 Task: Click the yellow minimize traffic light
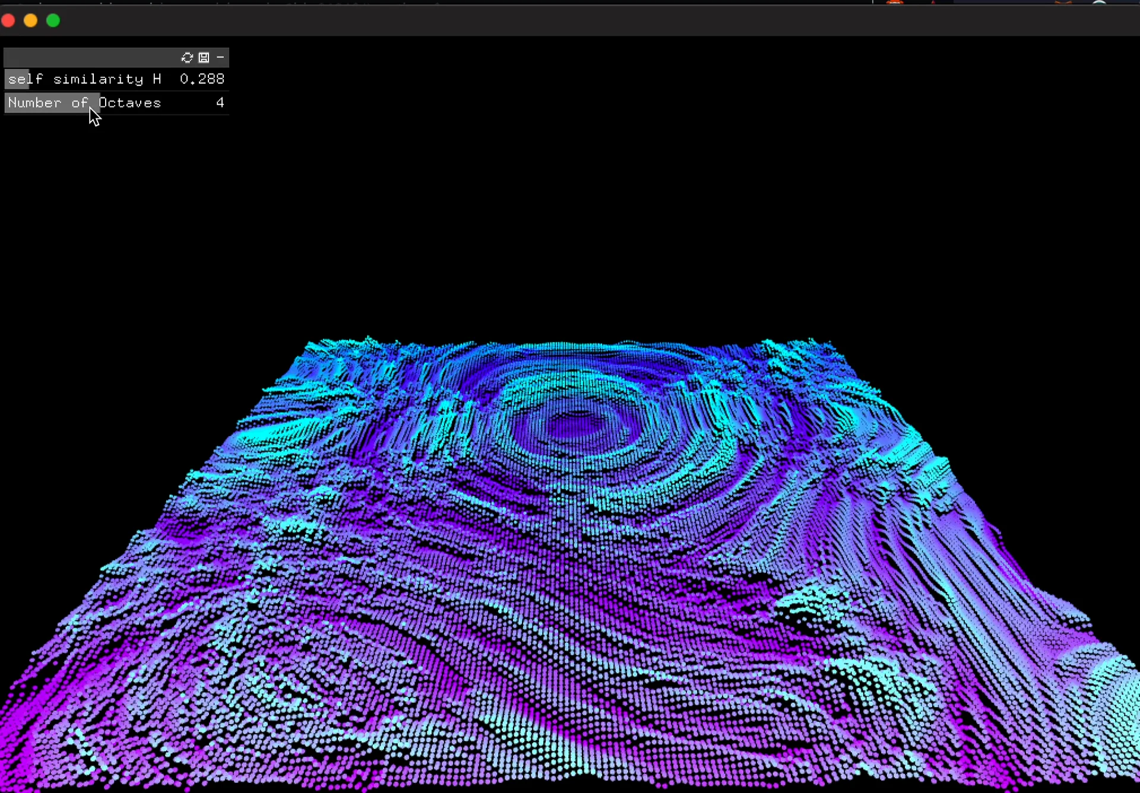pos(30,21)
